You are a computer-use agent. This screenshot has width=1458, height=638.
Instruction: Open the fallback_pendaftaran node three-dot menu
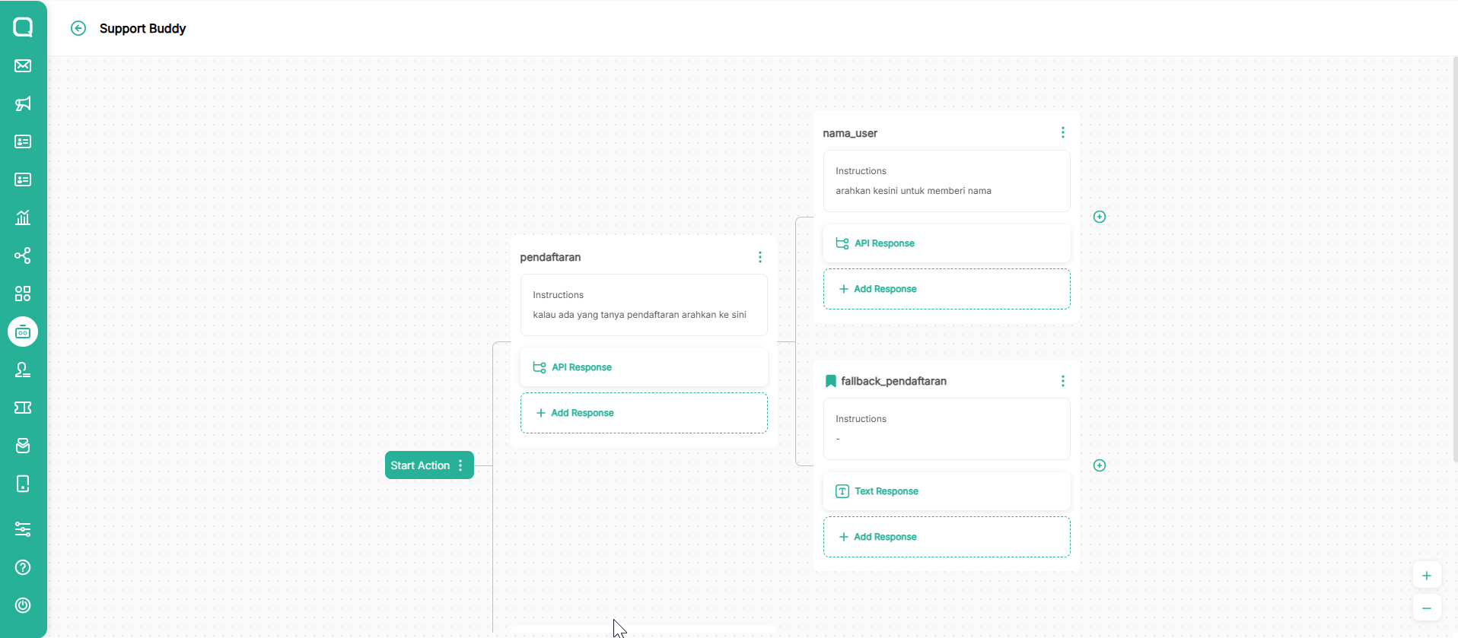1062,381
